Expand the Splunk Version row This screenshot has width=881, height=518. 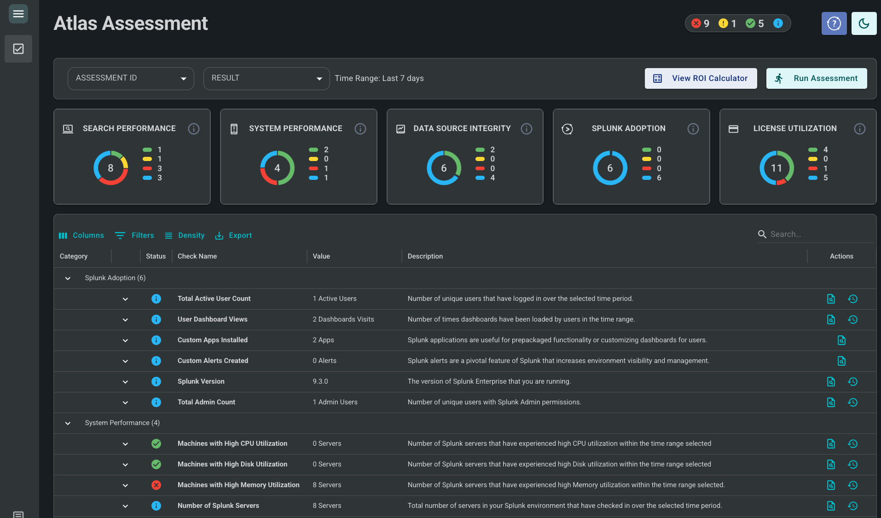pos(125,382)
